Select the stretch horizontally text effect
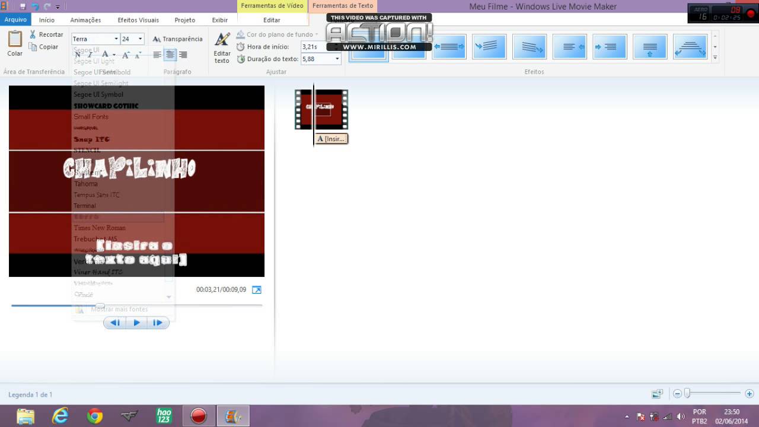 pyautogui.click(x=449, y=47)
